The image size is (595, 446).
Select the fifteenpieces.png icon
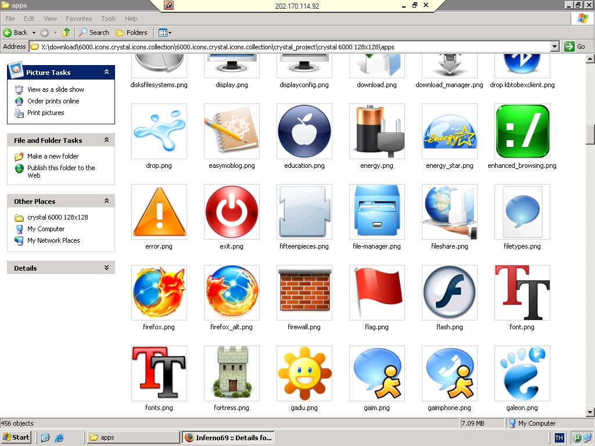point(304,212)
